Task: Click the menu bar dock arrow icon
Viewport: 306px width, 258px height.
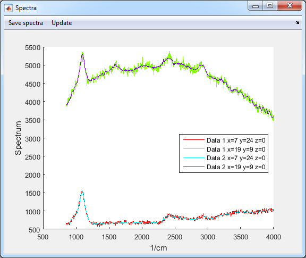Action: (297, 23)
